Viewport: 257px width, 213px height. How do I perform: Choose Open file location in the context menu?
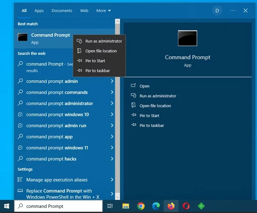pos(99,51)
